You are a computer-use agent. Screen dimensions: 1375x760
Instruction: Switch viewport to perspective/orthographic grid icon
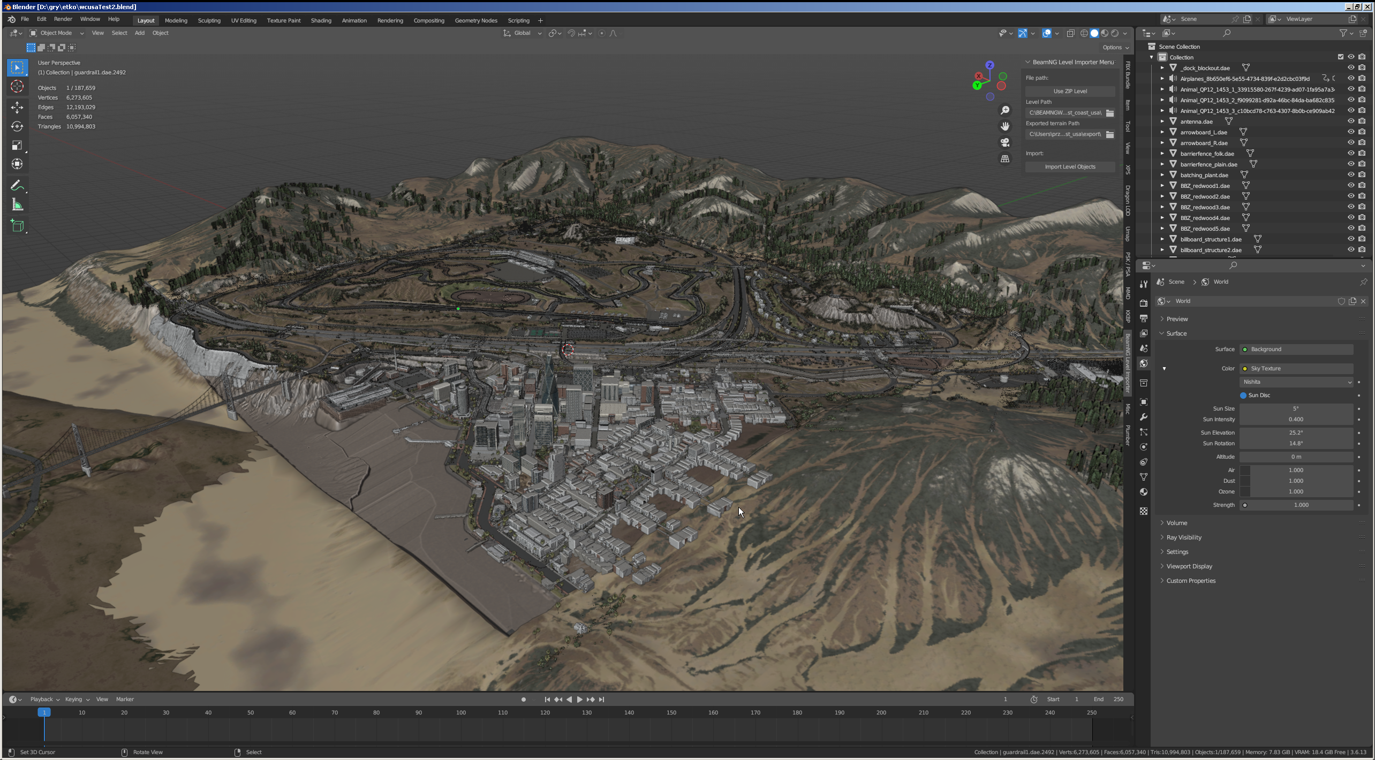pyautogui.click(x=1005, y=159)
